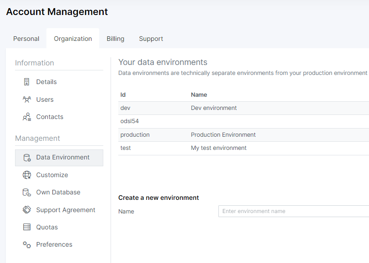Open the Production Environment row
This screenshot has height=263, width=369.
[x=223, y=135]
